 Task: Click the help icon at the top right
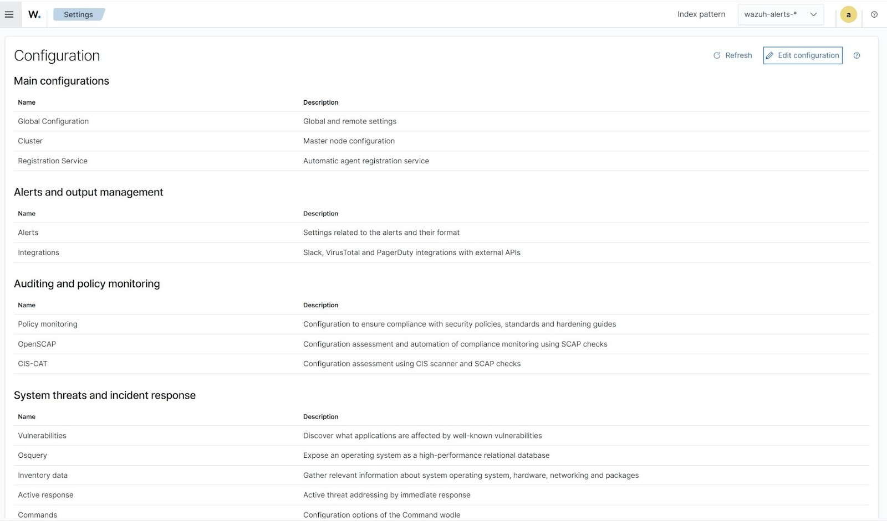(x=874, y=14)
